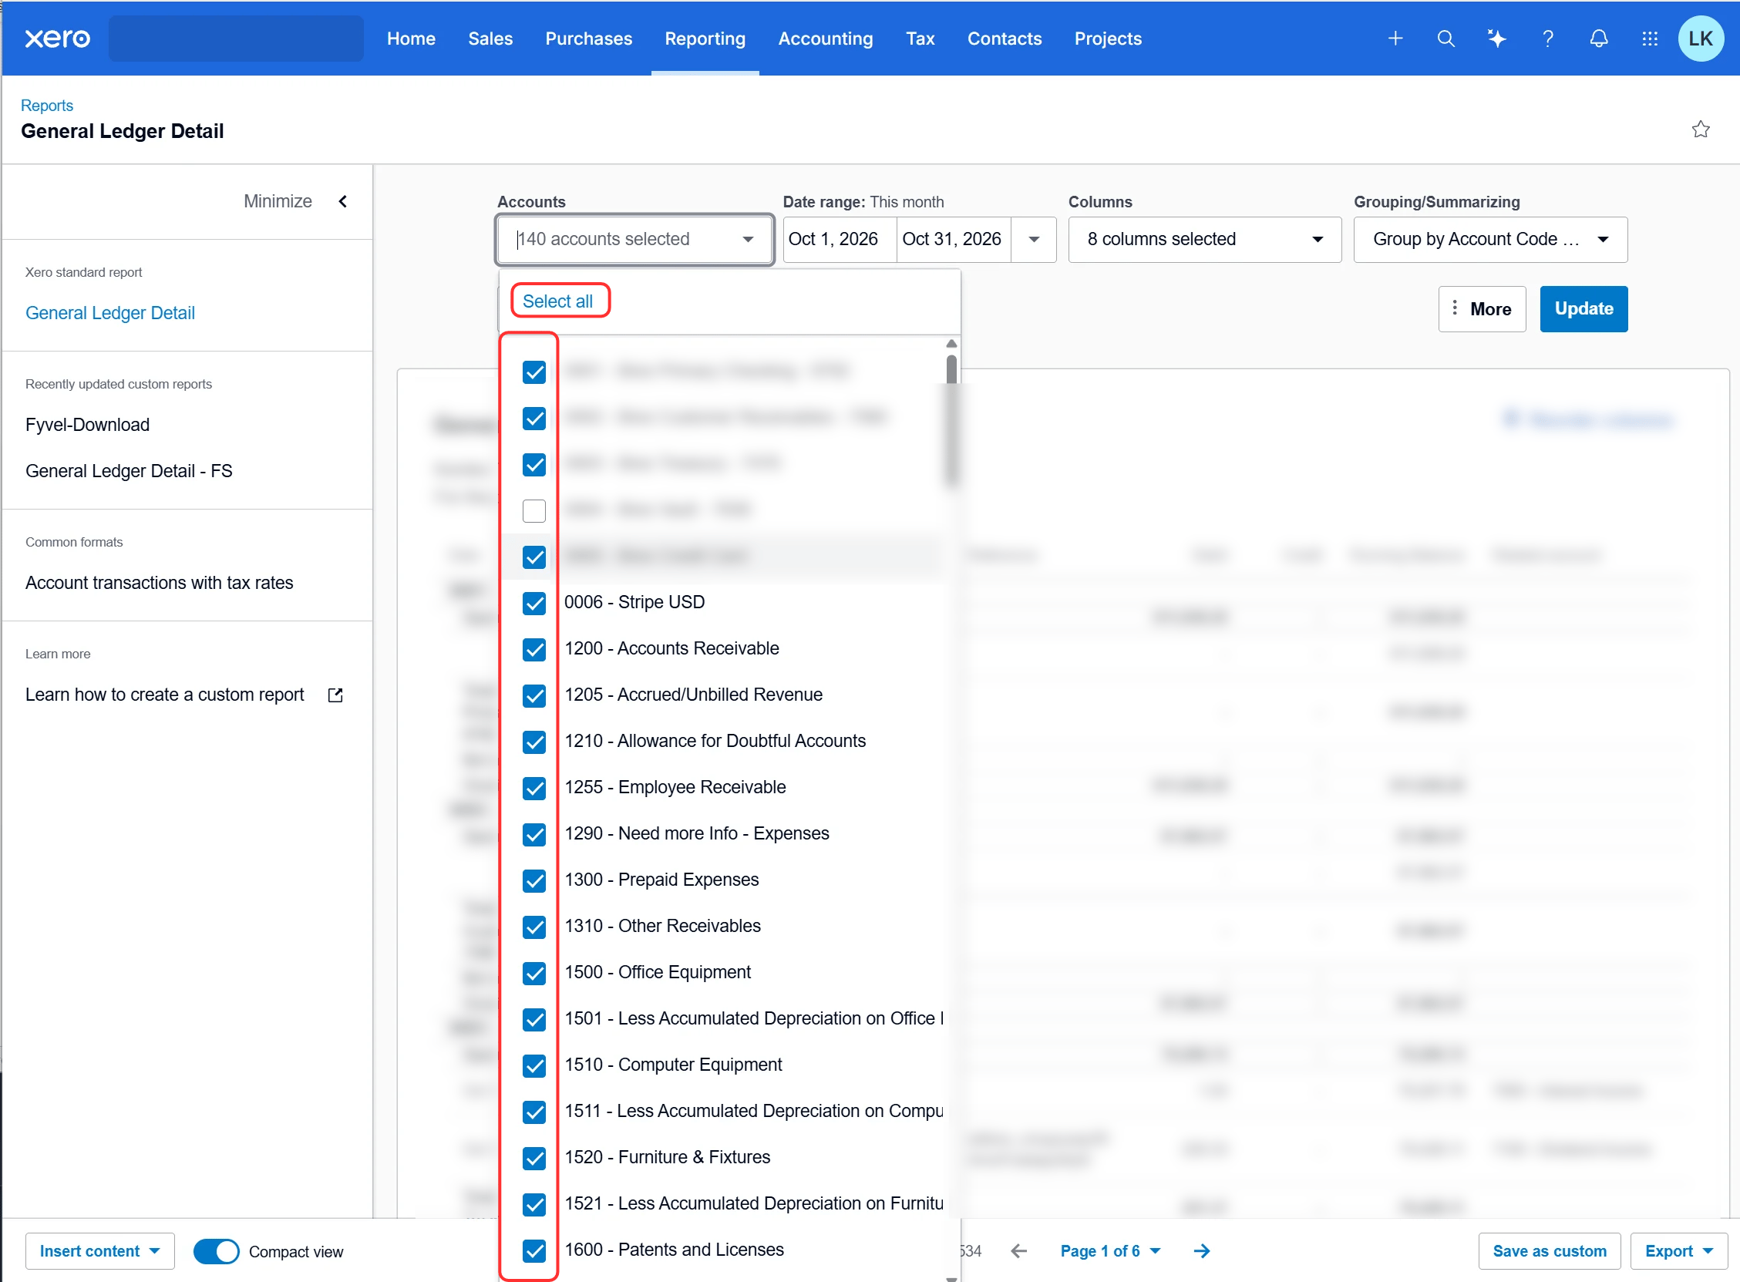The width and height of the screenshot is (1740, 1282).
Task: Open the Group by Account Code dropdown
Action: click(x=1489, y=239)
